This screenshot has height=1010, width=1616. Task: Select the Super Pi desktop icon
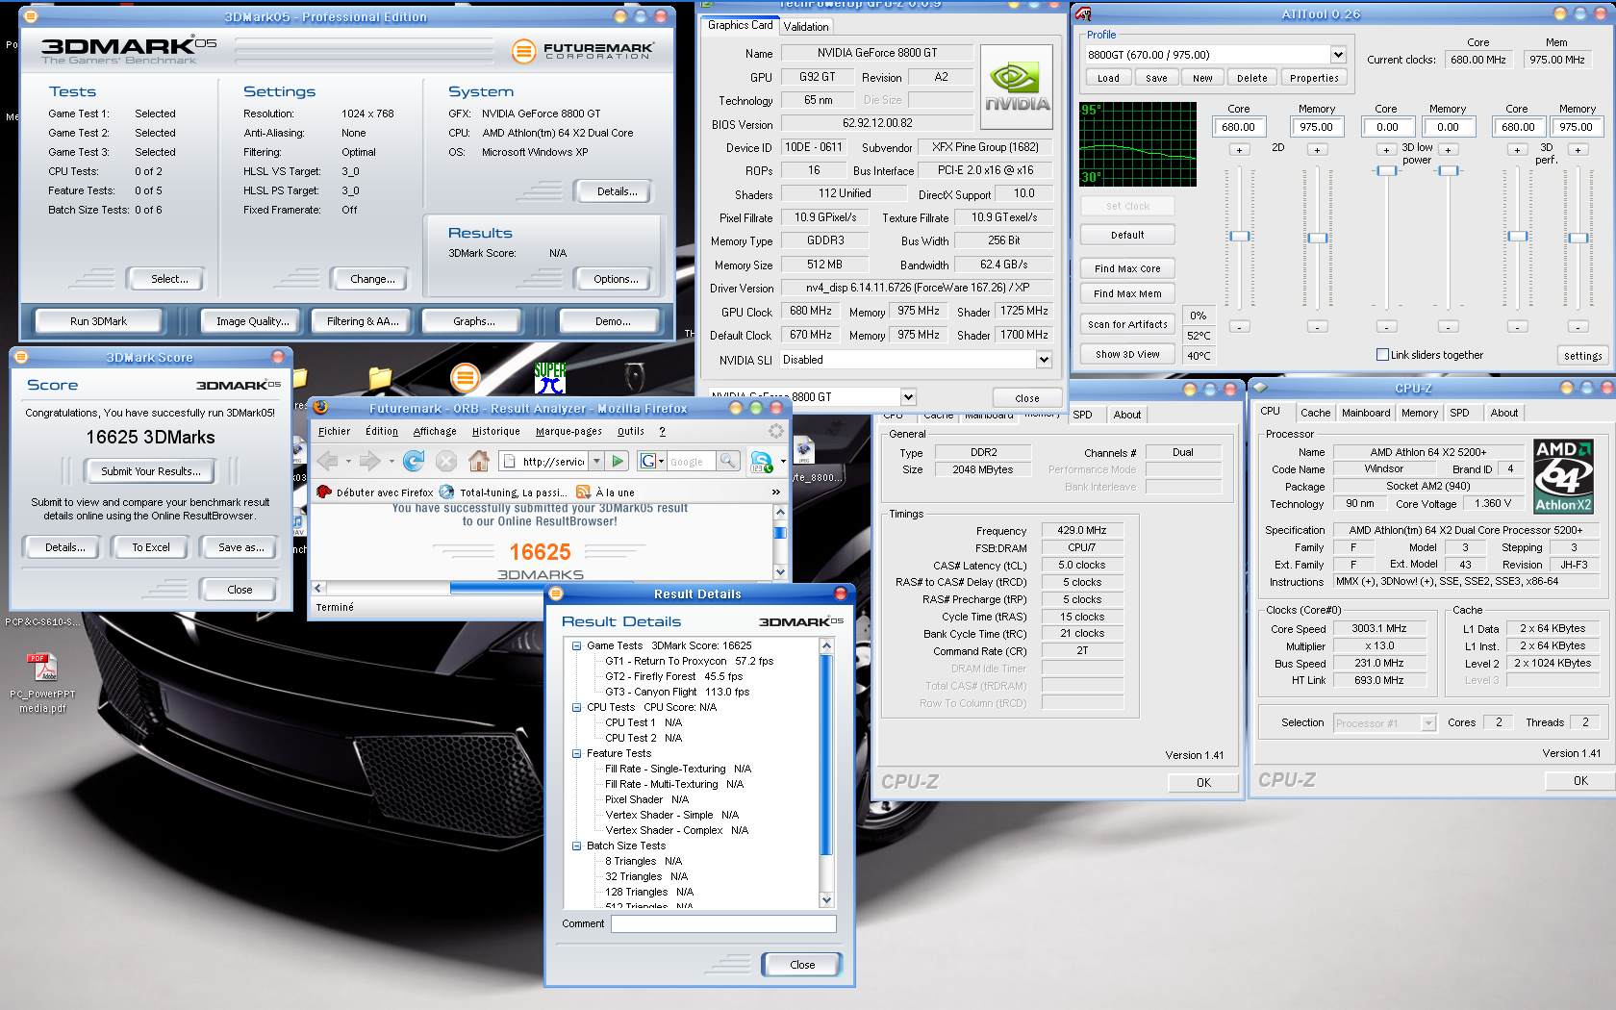pyautogui.click(x=550, y=378)
